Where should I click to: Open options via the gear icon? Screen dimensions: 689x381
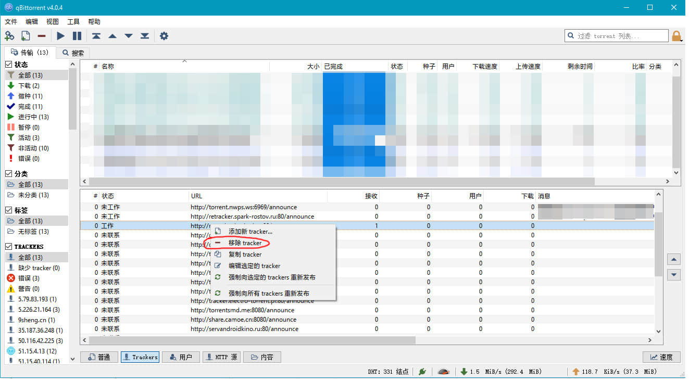pyautogui.click(x=164, y=36)
